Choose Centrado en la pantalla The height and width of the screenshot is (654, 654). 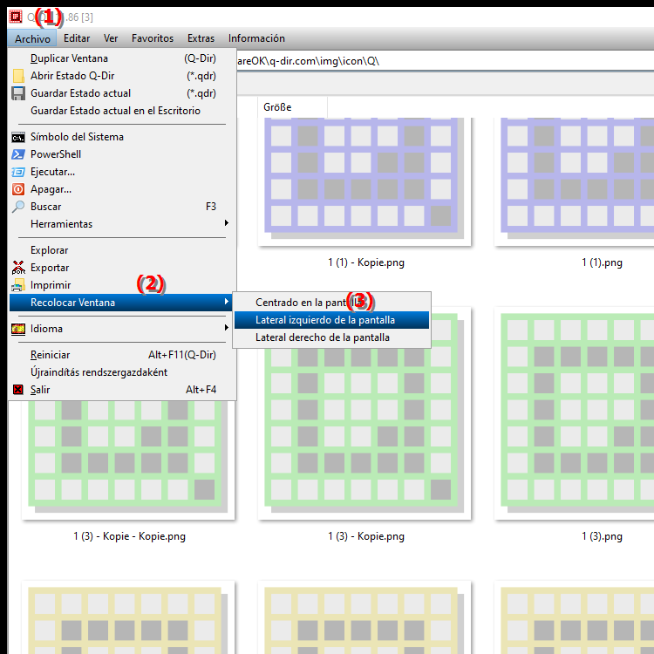pos(331,303)
